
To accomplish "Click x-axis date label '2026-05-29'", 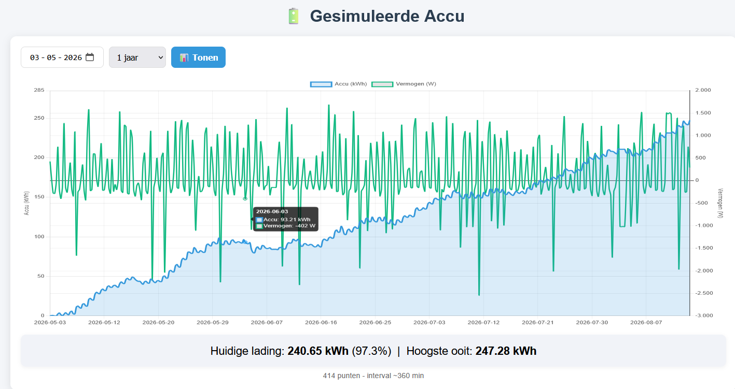I will click(x=213, y=322).
